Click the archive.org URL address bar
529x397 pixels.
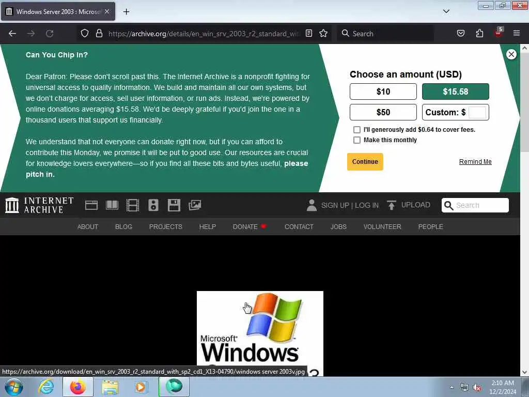click(x=204, y=34)
